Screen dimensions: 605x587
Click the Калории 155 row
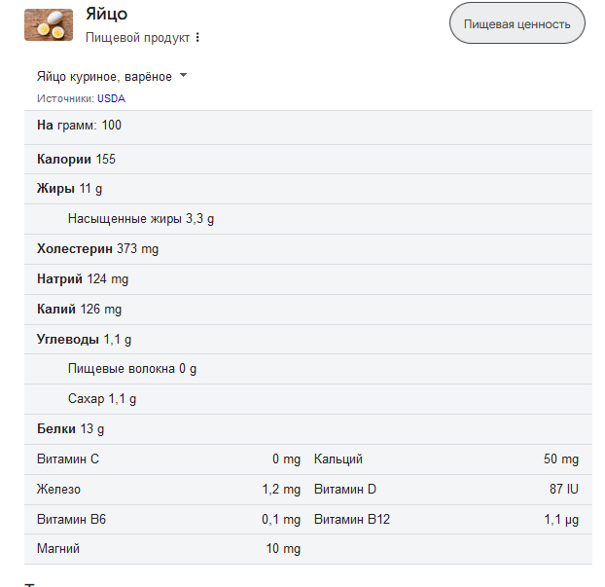point(308,159)
